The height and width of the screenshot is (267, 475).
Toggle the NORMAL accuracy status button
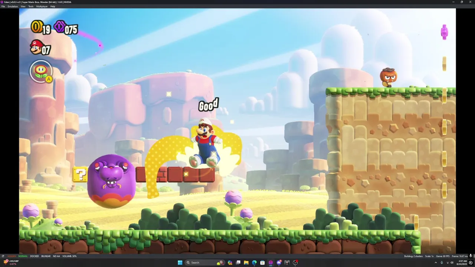coord(23,256)
